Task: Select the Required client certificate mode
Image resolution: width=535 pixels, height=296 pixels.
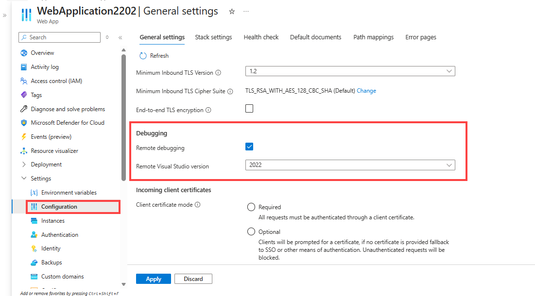Action: point(251,207)
